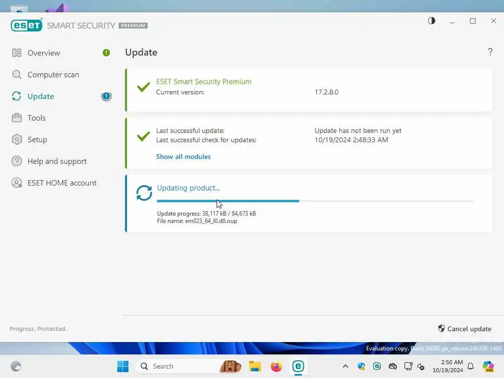Open File Explorer from the taskbar
The image size is (504, 378).
(x=254, y=366)
